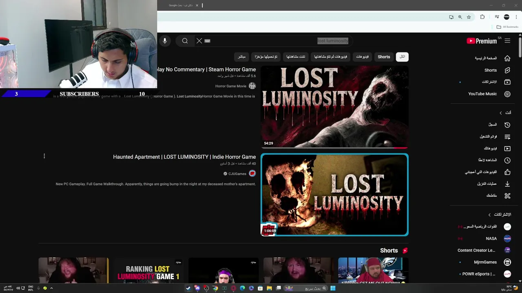Image resolution: width=522 pixels, height=293 pixels.
Task: Open CJUGames channel avatar
Action: coord(252,173)
